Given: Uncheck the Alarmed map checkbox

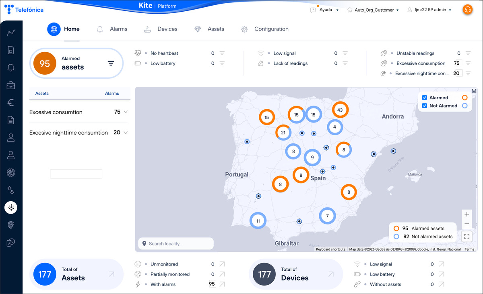Looking at the screenshot, I should pyautogui.click(x=425, y=98).
